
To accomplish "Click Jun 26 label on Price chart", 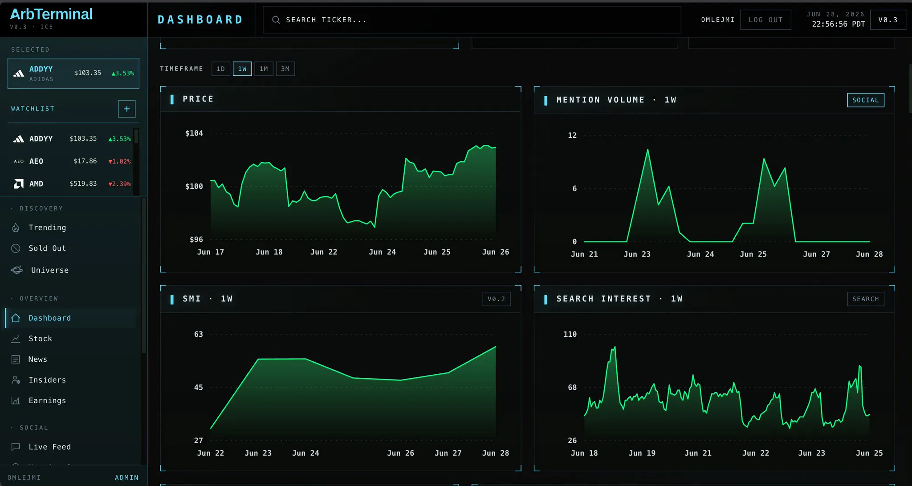I will (495, 252).
